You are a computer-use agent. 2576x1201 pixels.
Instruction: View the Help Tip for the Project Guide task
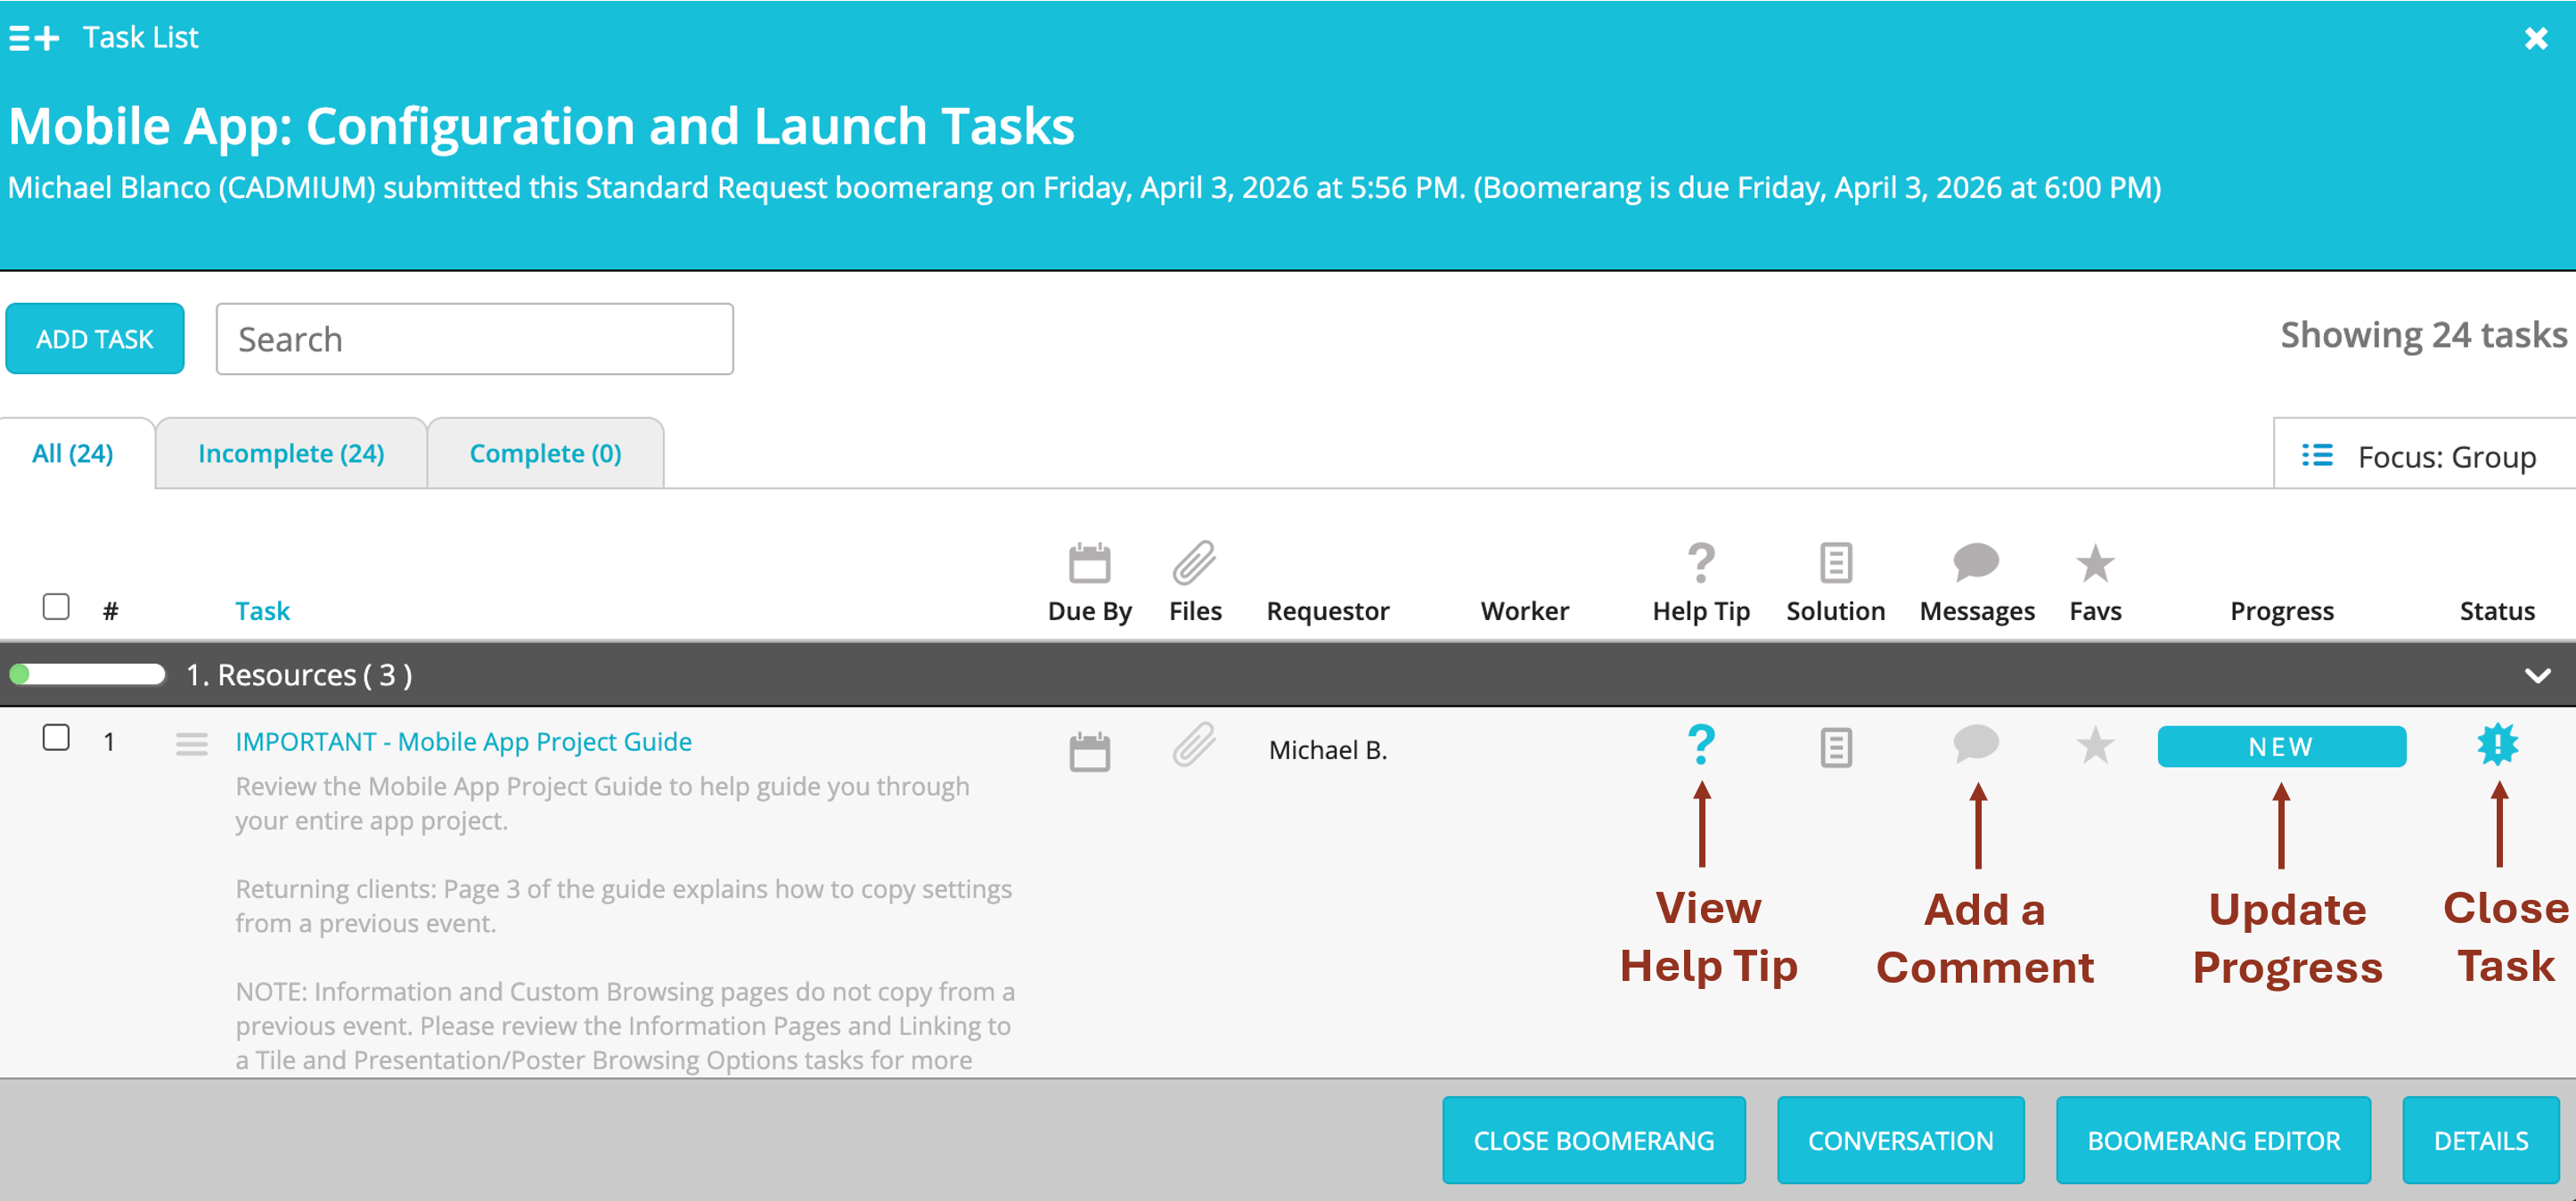[1700, 745]
